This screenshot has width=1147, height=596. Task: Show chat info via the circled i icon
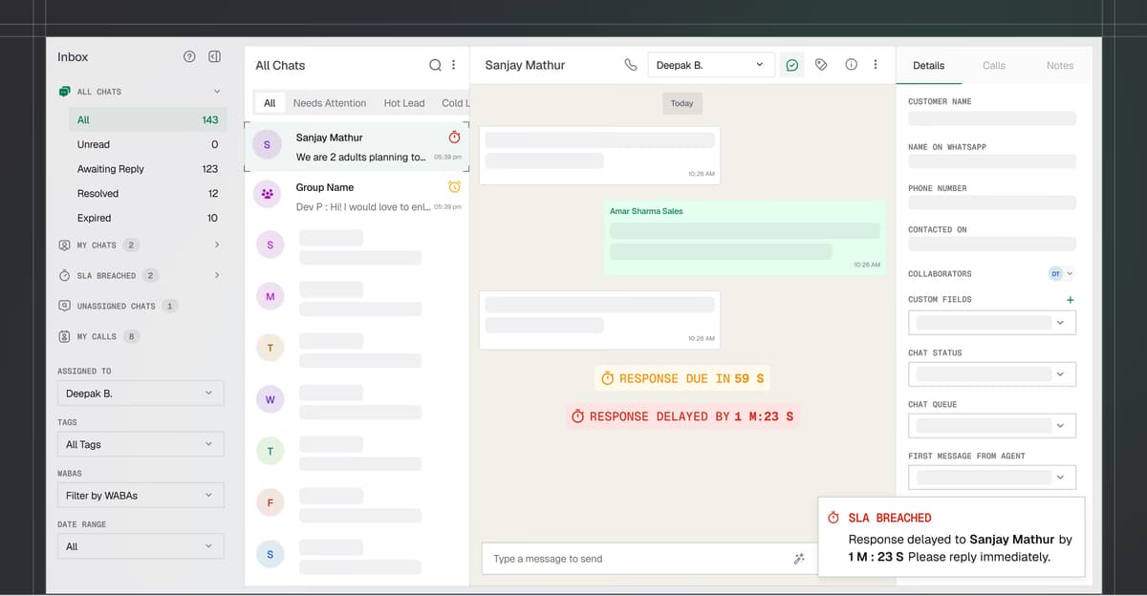point(851,65)
